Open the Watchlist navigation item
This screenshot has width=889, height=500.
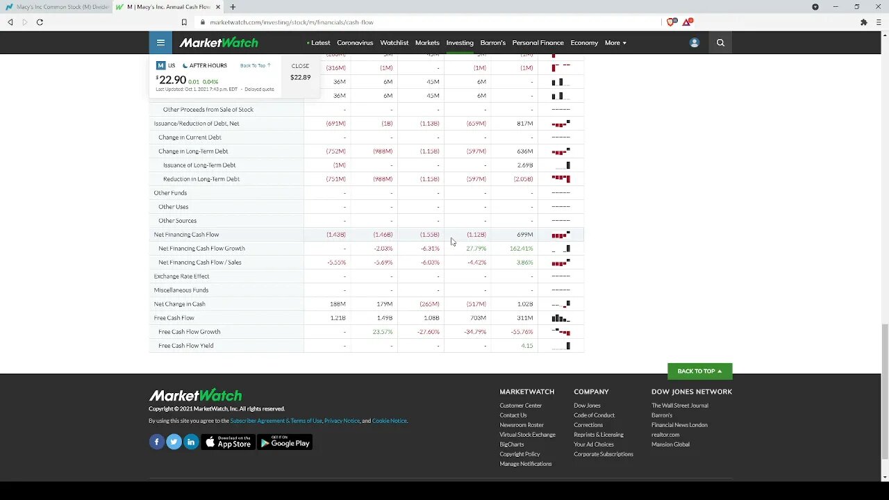[394, 42]
